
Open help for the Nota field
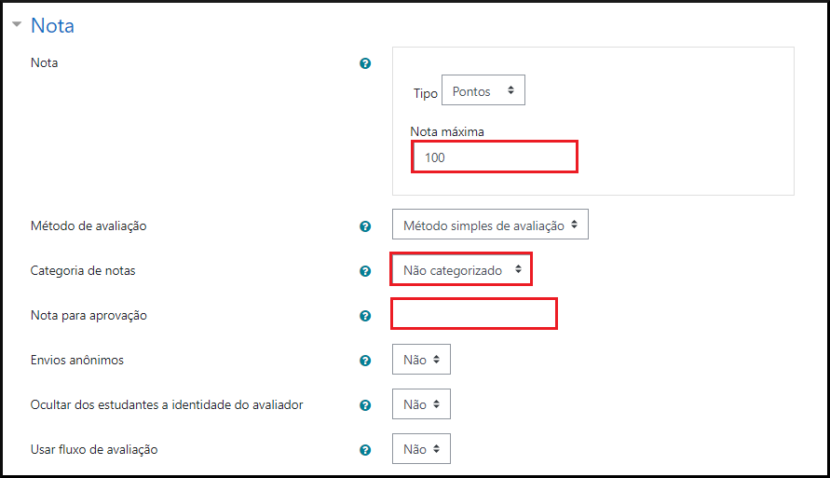(x=365, y=63)
